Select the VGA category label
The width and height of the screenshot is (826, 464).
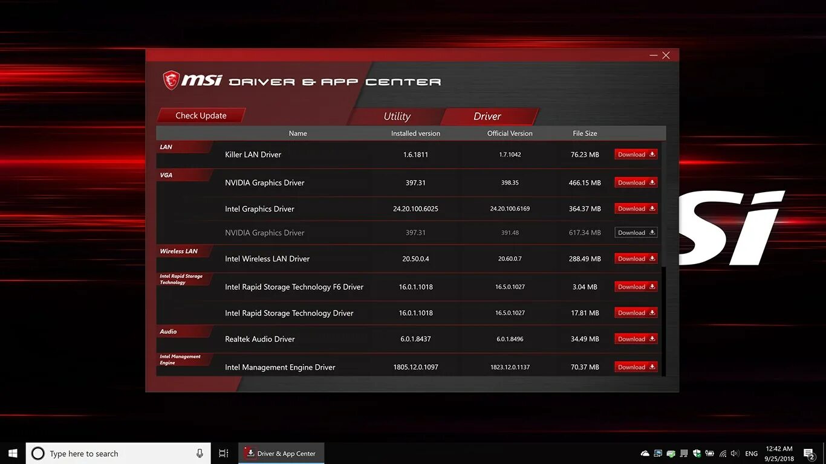tap(166, 175)
